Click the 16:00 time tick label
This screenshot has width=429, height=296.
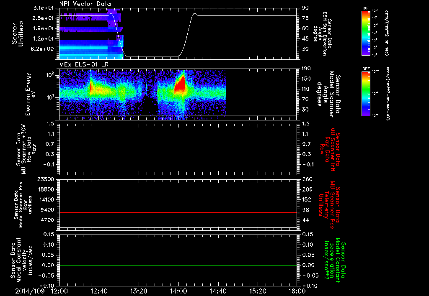(297, 291)
